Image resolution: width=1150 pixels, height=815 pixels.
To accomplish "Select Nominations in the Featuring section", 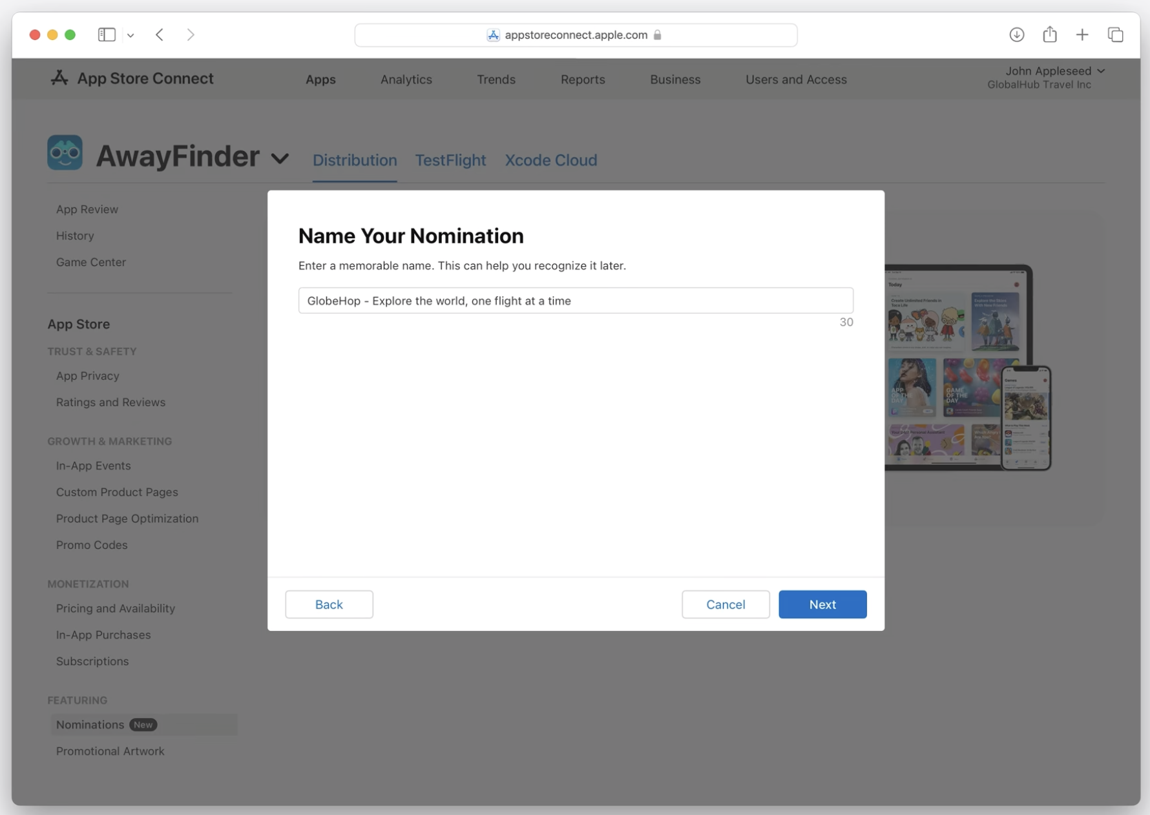I will point(143,725).
